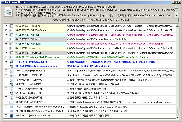Select the [50-TYPEURL] [EMPTY] entry
182x122 pixels.
tap(28, 84)
